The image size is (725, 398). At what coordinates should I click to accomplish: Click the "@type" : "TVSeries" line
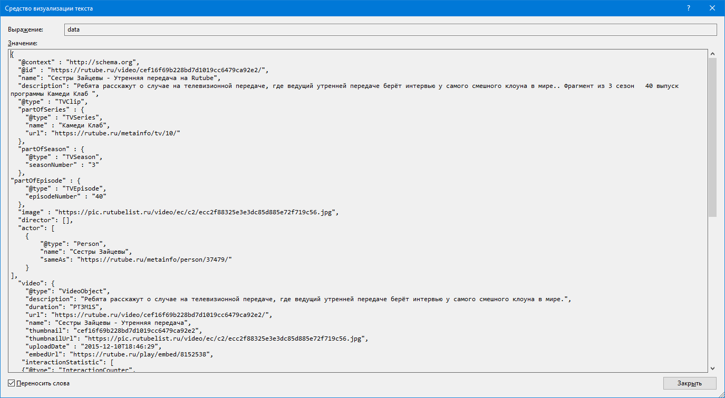coord(64,117)
